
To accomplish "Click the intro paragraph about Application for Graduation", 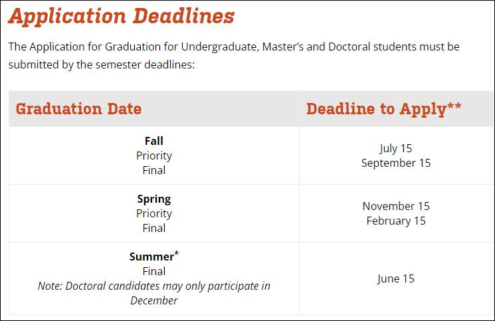I will coord(234,47).
